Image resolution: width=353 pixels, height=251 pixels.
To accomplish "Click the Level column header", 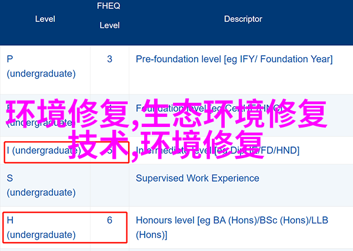I will pos(45,19).
